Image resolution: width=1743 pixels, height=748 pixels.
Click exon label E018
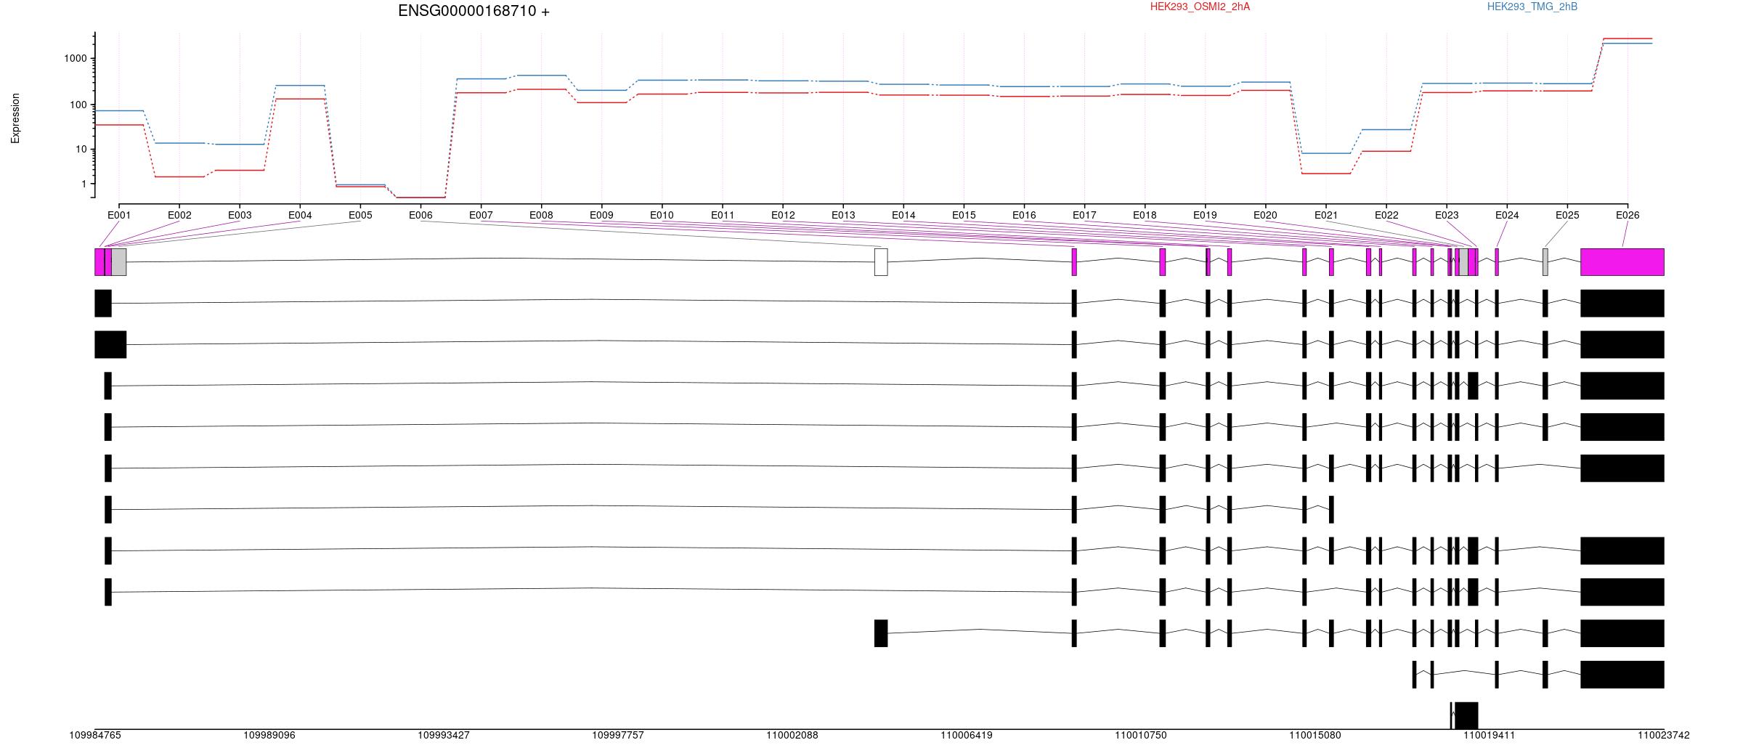pyautogui.click(x=1145, y=215)
